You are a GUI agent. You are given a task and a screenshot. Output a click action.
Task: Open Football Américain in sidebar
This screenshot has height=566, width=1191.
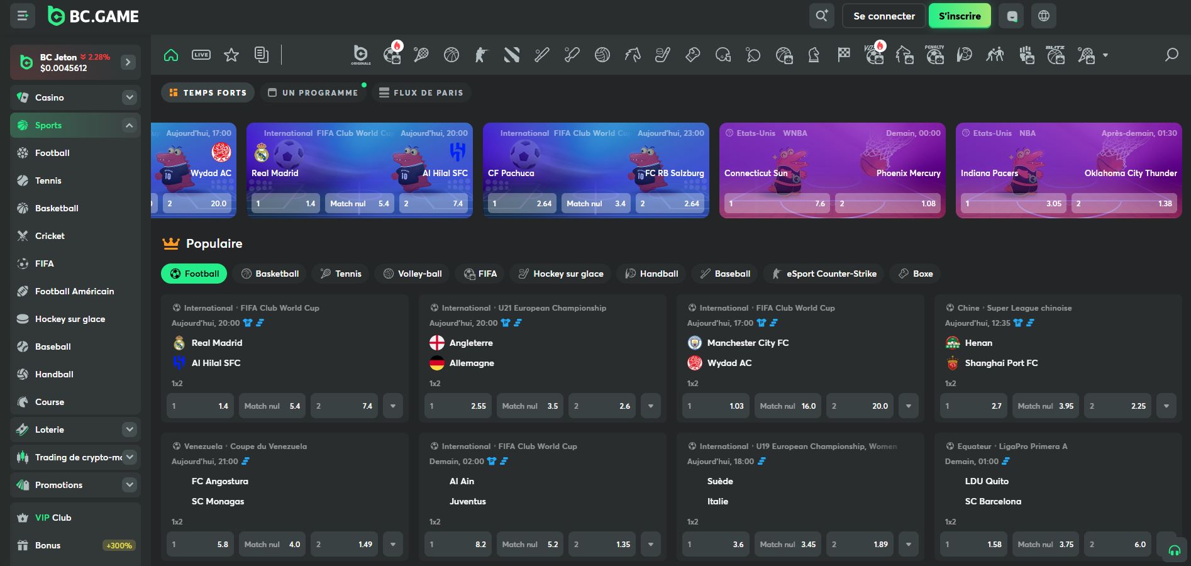[75, 291]
